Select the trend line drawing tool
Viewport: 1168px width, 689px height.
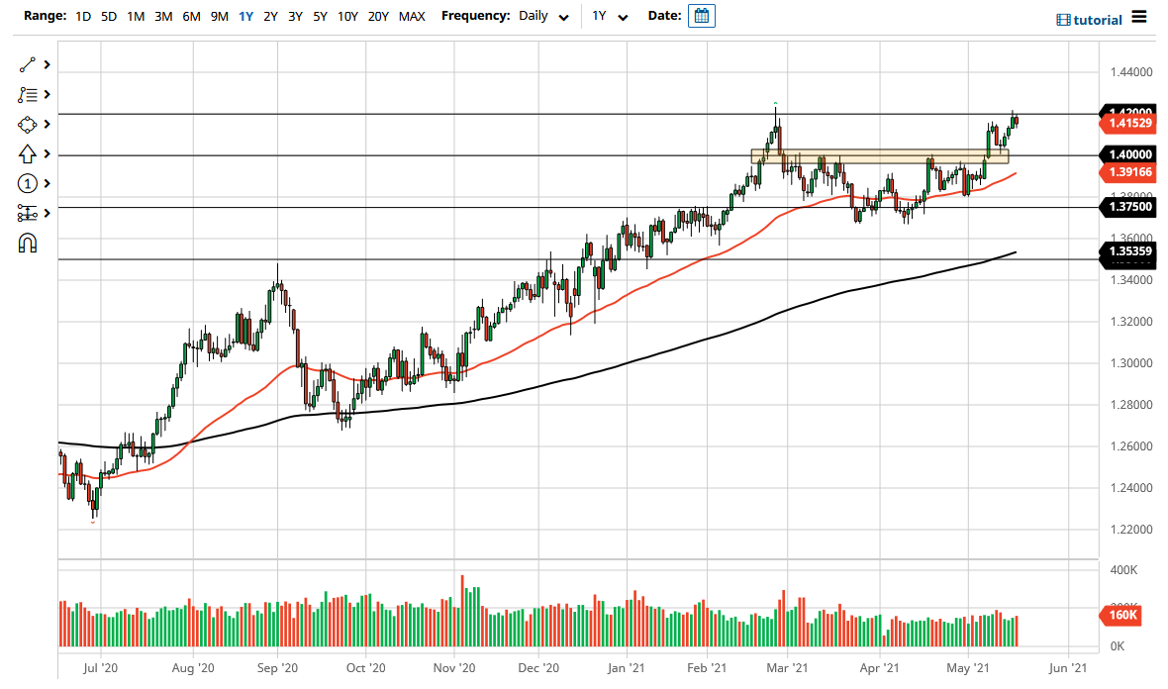28,64
